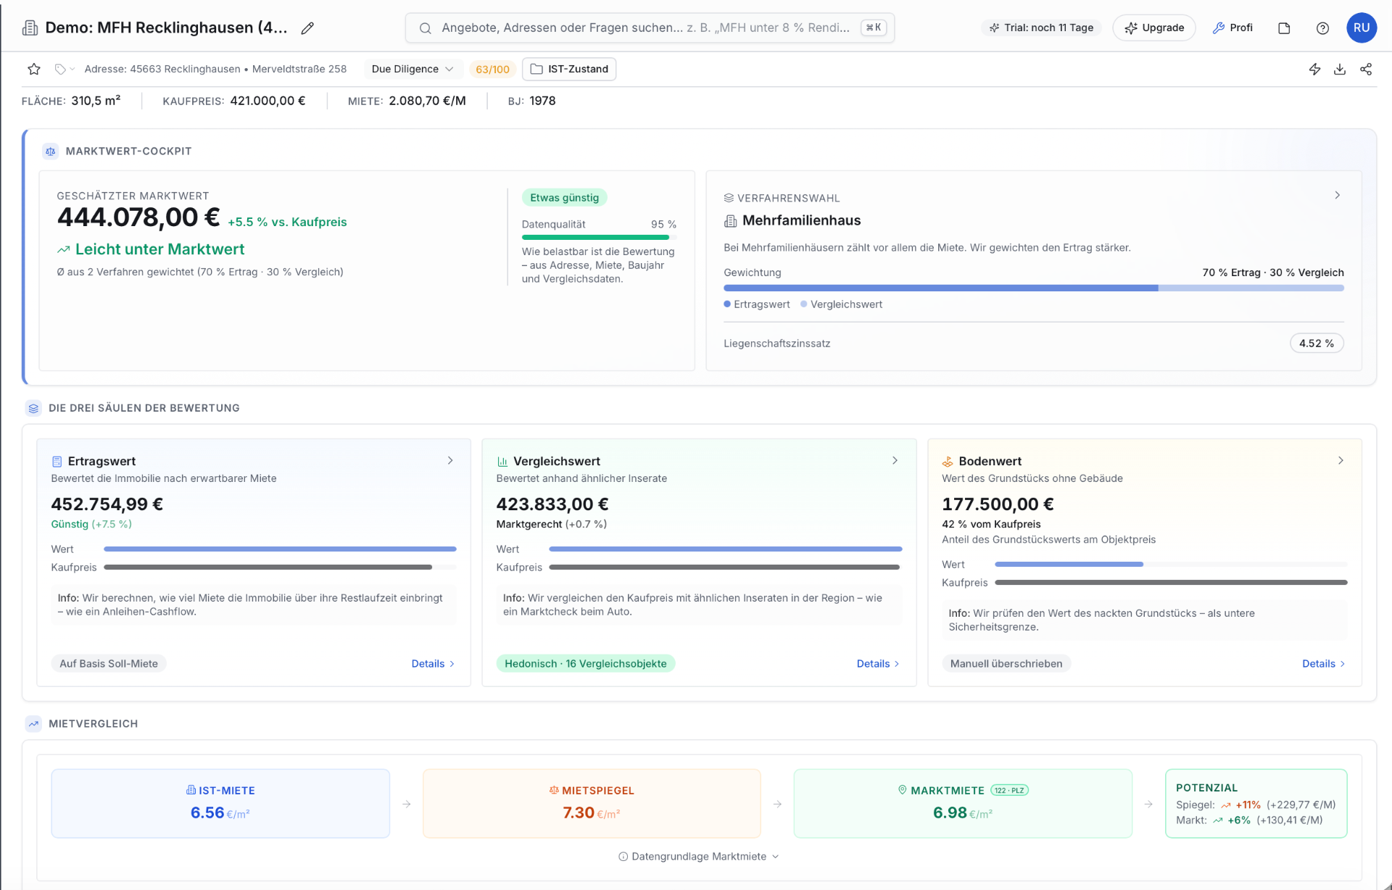Click the lightning bolt quick-action icon

1314,69
